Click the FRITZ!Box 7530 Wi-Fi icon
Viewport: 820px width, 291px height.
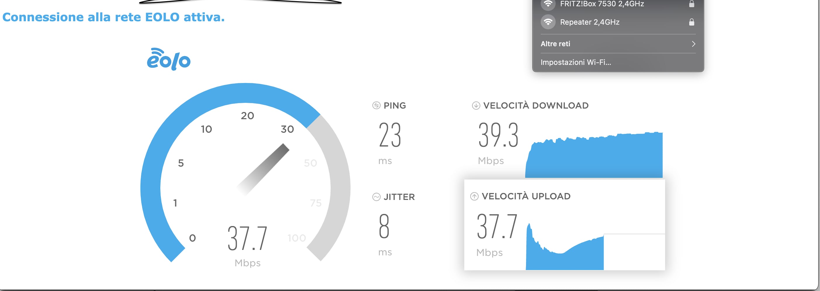[x=548, y=4]
